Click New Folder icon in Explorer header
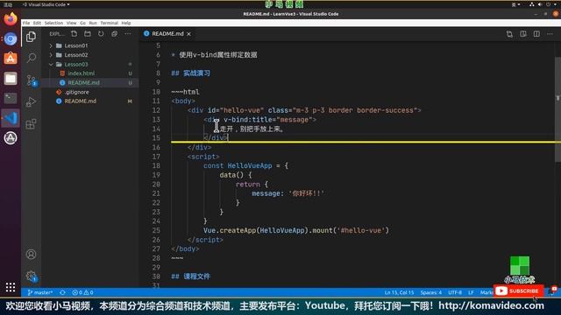 88,33
